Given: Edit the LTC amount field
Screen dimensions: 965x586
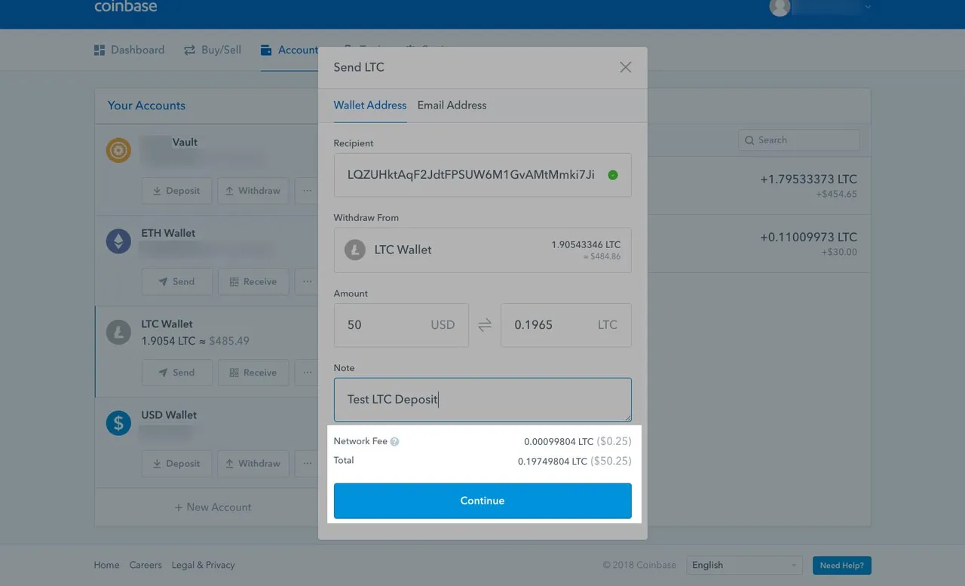Looking at the screenshot, I should tap(565, 325).
